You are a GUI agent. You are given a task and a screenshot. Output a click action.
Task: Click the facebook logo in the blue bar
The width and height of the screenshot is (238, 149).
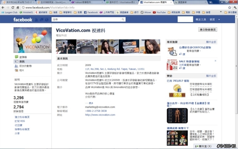pyautogui.click(x=23, y=20)
